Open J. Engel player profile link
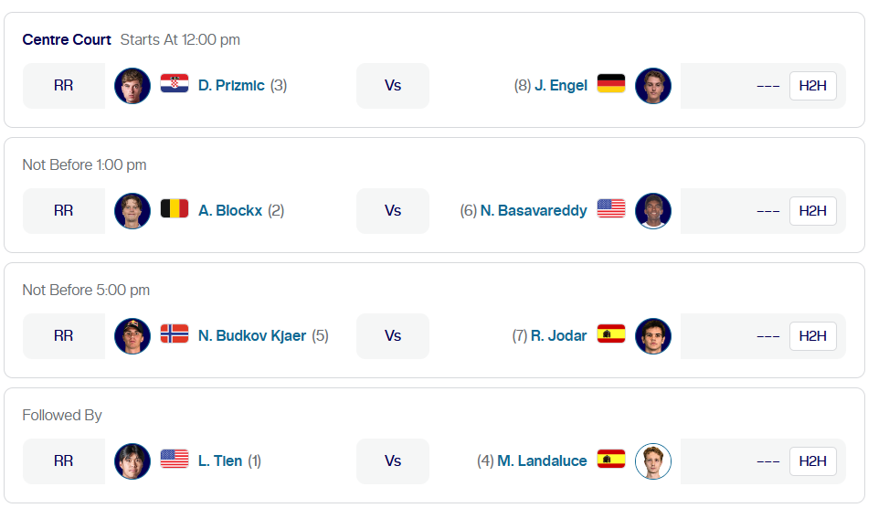The height and width of the screenshot is (508, 878). coord(561,86)
